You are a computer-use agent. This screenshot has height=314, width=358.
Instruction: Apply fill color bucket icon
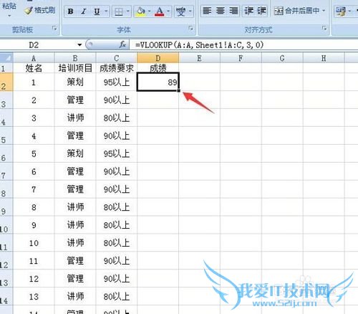pos(141,11)
